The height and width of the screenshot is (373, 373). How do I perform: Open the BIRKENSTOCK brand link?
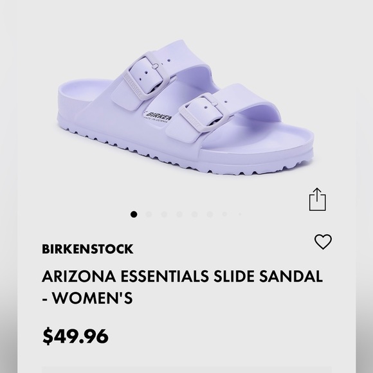point(87,249)
